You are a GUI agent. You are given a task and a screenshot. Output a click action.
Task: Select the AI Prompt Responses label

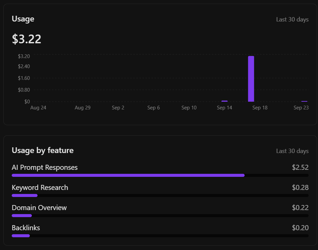click(45, 167)
